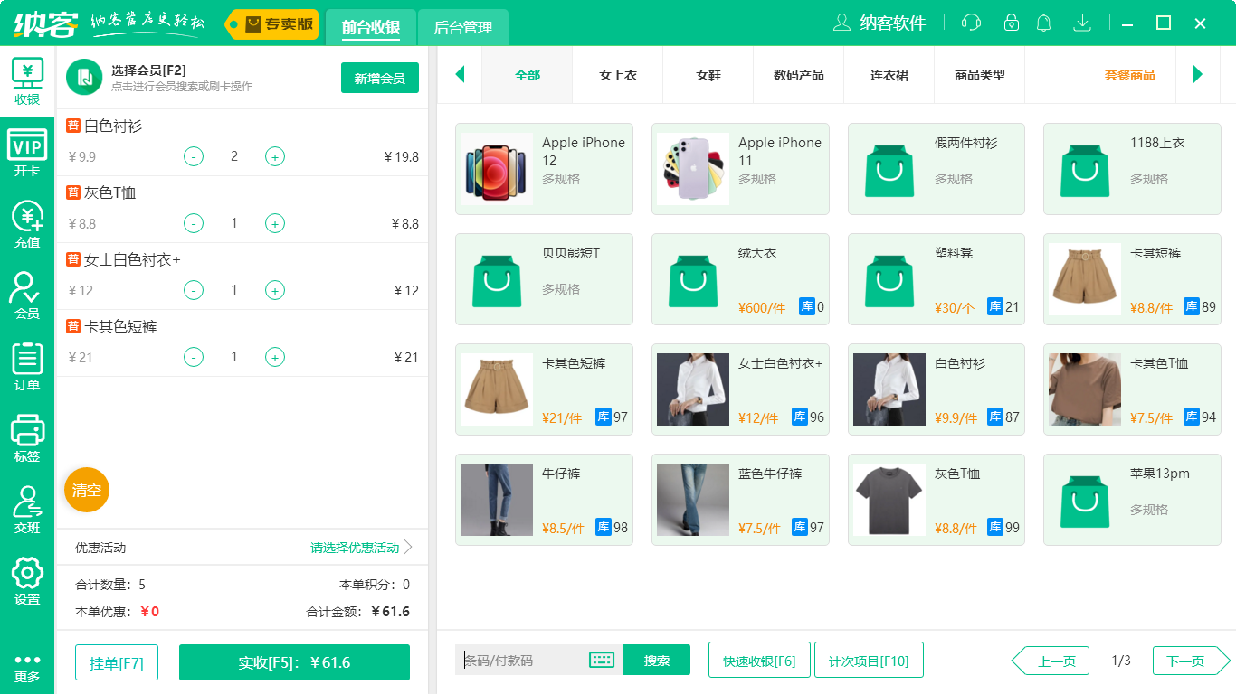
Task: Open the 纳客软件 account menu
Action: 879,23
